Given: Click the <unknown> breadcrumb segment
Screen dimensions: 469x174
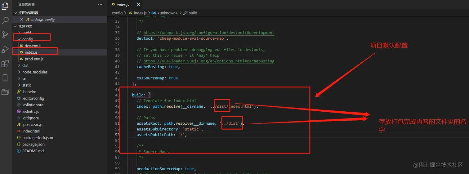Looking at the screenshot, I should pyautogui.click(x=165, y=13).
